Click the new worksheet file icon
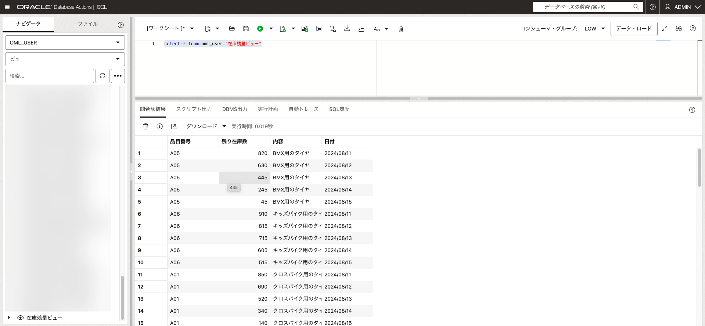 click(x=208, y=29)
